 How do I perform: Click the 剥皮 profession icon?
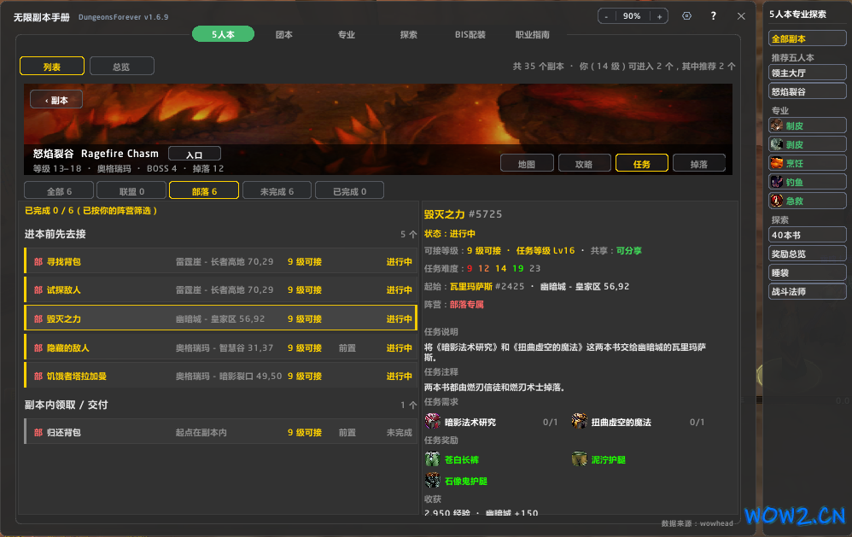[x=777, y=144]
